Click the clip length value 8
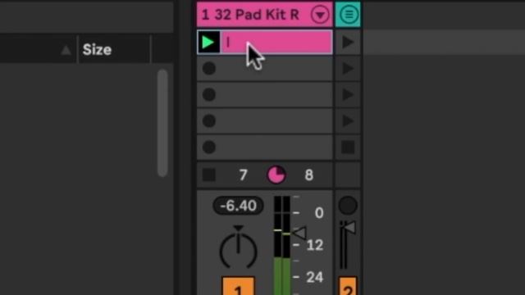Screen dimensions: 525x295 click(x=309, y=175)
